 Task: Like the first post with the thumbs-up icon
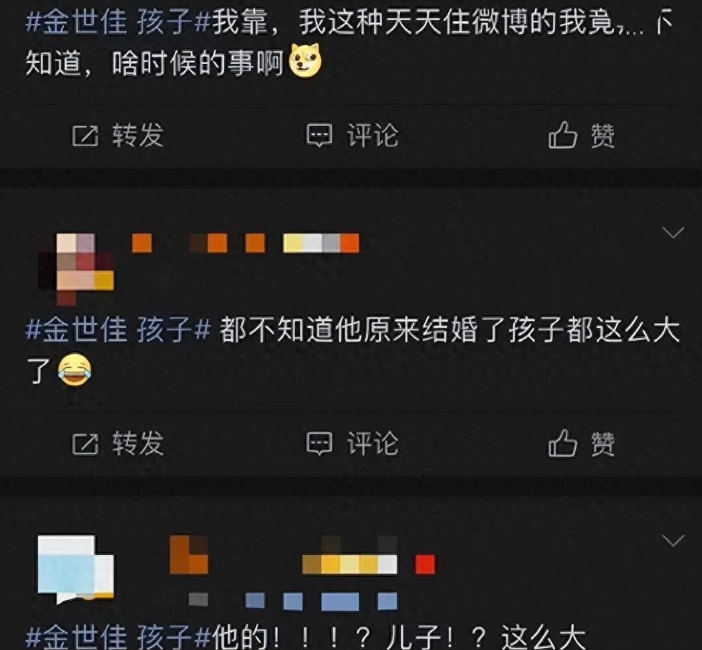point(563,135)
